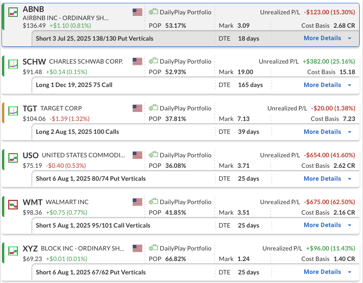Expand the XYZ details dropdown arrow
This screenshot has width=363, height=283.
point(350,272)
